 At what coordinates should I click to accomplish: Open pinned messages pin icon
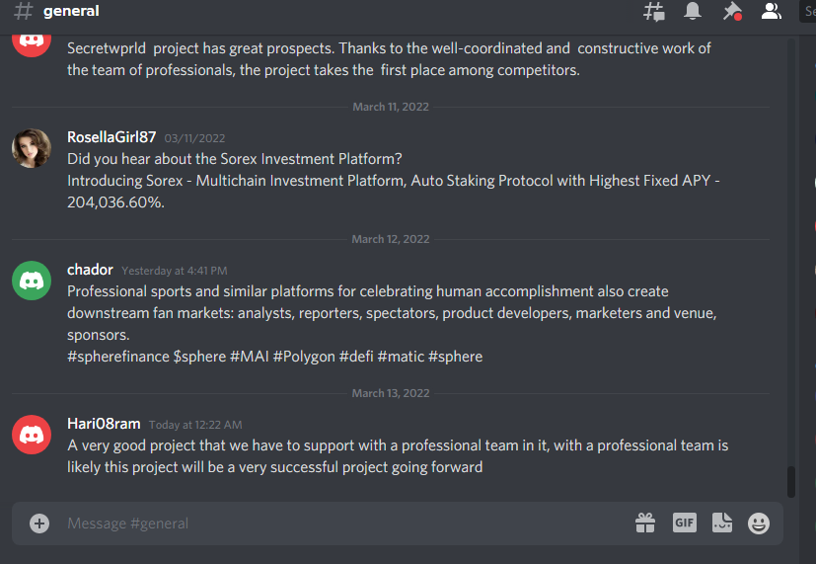click(x=732, y=12)
